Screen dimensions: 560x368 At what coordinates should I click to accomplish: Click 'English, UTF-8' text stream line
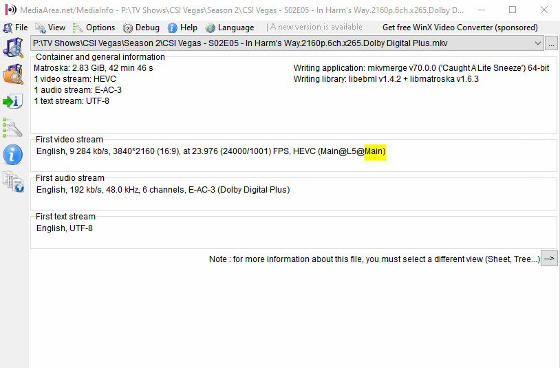tap(64, 228)
